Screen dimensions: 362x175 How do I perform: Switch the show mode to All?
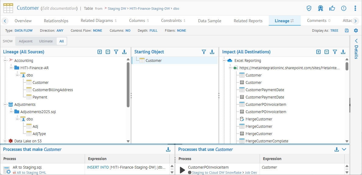(62, 41)
